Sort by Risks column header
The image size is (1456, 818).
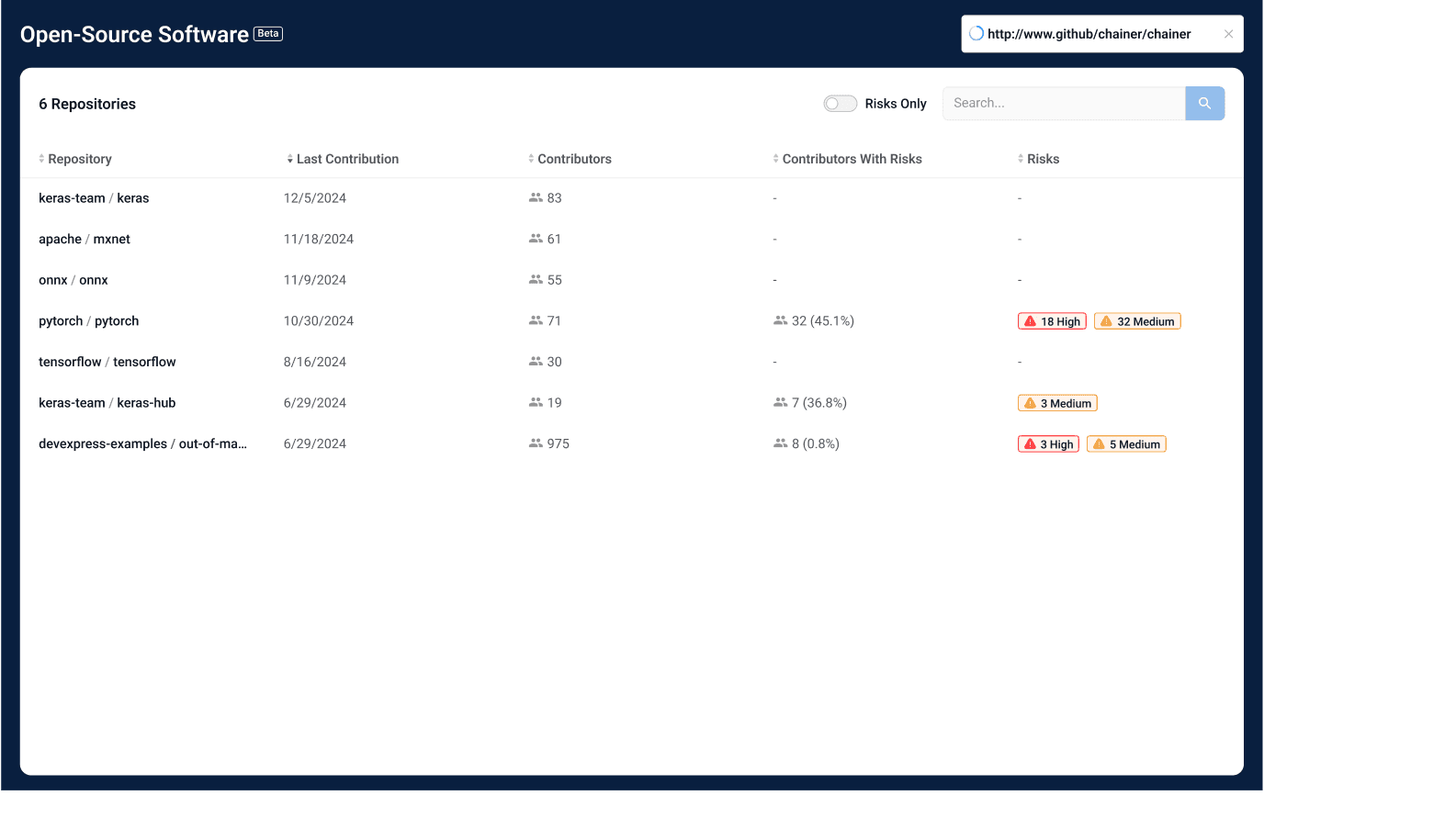tap(1043, 159)
